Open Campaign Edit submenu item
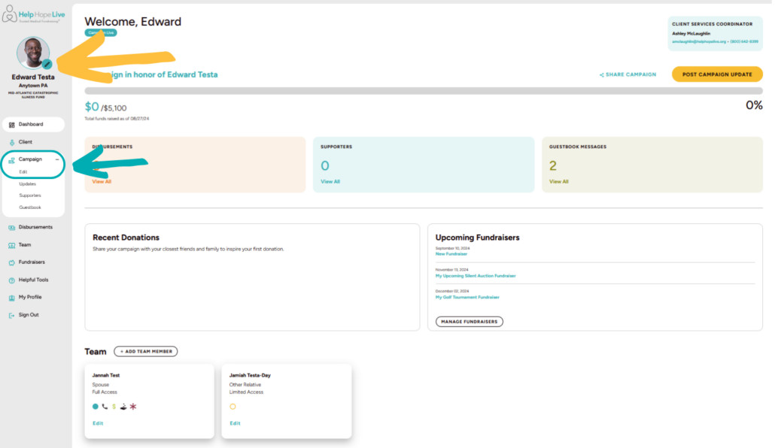The height and width of the screenshot is (448, 775). (x=23, y=172)
